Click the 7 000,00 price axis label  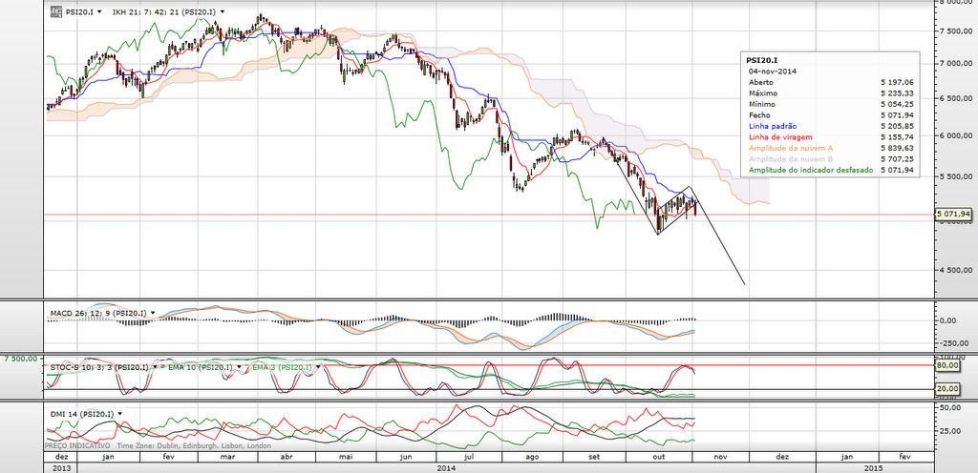(956, 63)
